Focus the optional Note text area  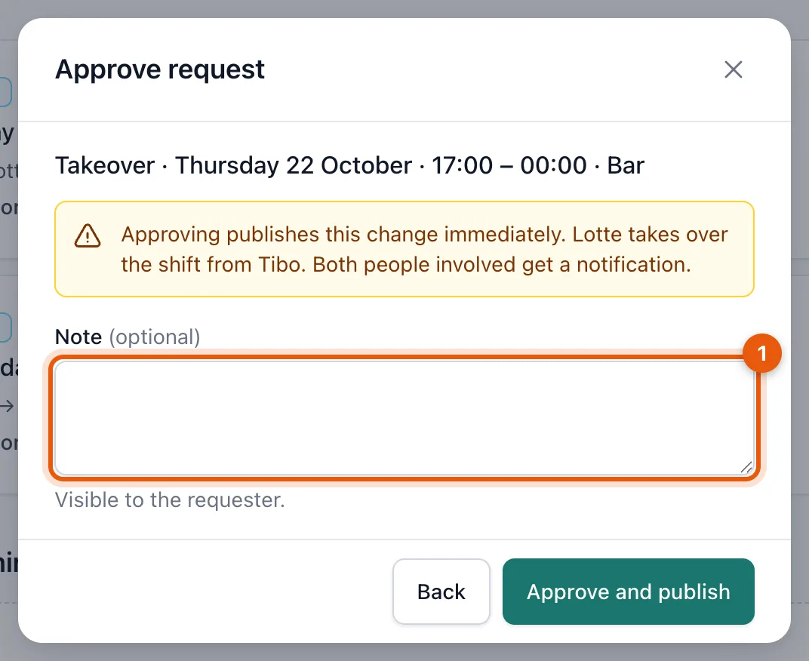tap(404, 418)
